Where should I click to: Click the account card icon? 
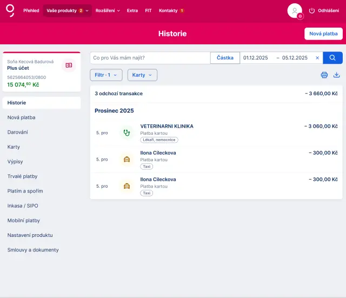pyautogui.click(x=68, y=65)
